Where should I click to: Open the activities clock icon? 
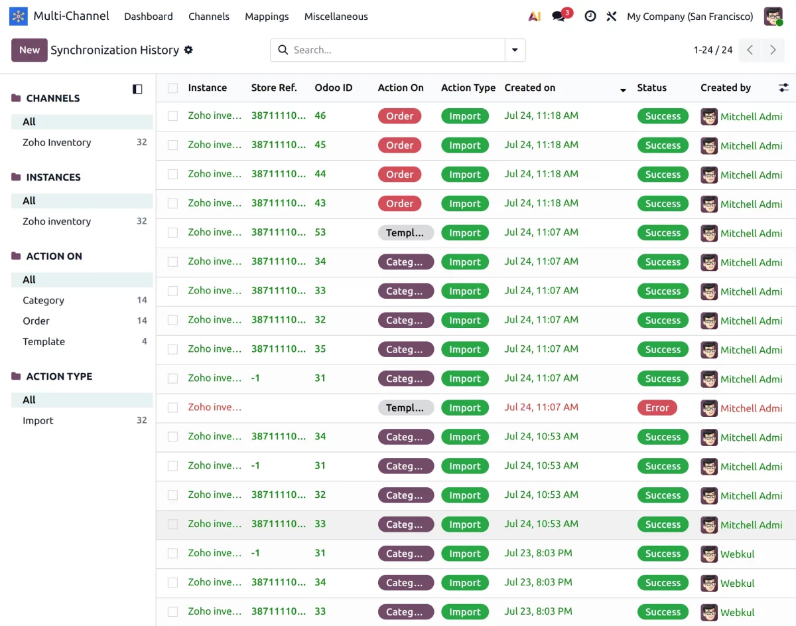(x=590, y=17)
